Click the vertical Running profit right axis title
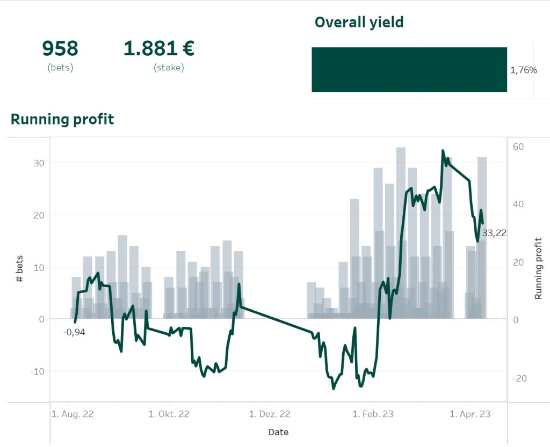The height and width of the screenshot is (447, 550). (538, 268)
